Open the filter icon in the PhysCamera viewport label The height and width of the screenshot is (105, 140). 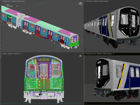(113, 54)
